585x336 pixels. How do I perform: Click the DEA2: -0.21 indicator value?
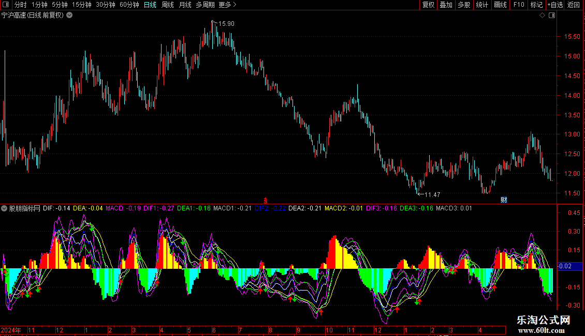[305, 208]
